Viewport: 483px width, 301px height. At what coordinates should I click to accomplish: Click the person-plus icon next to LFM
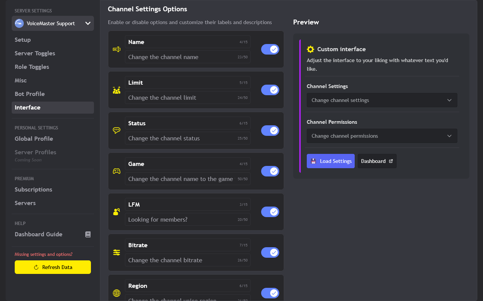coord(117,212)
